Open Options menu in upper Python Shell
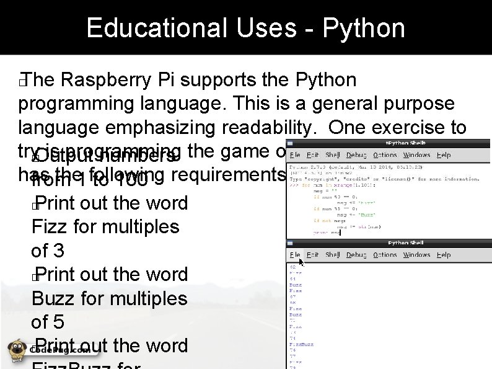Viewport: 492px width, 369px height. [385, 155]
